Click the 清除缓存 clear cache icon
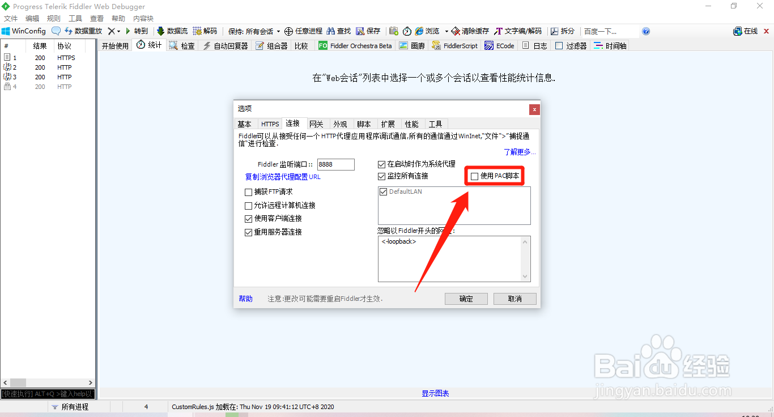 click(456, 31)
